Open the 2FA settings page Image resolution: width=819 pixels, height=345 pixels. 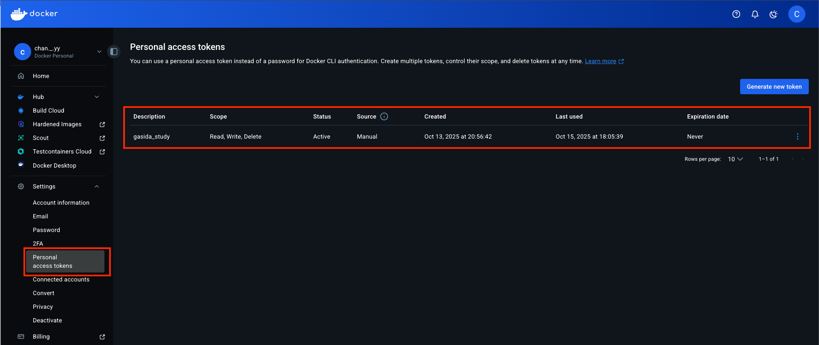point(38,244)
